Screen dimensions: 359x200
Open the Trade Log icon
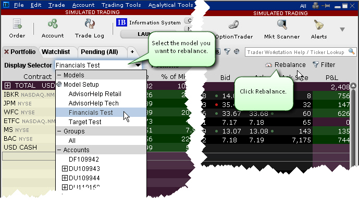coord(90,24)
